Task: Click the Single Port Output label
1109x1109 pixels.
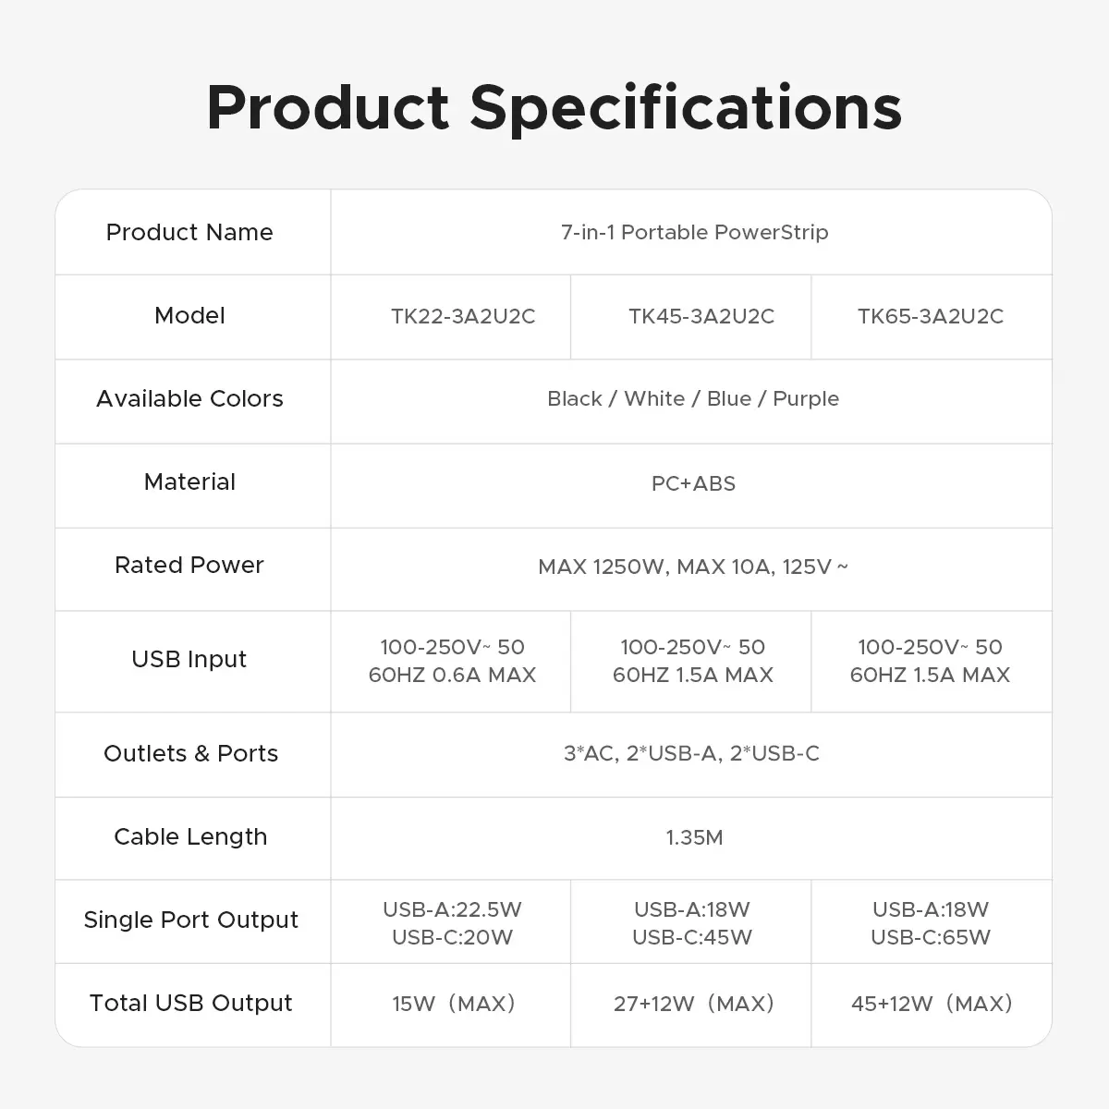Action: tap(190, 920)
